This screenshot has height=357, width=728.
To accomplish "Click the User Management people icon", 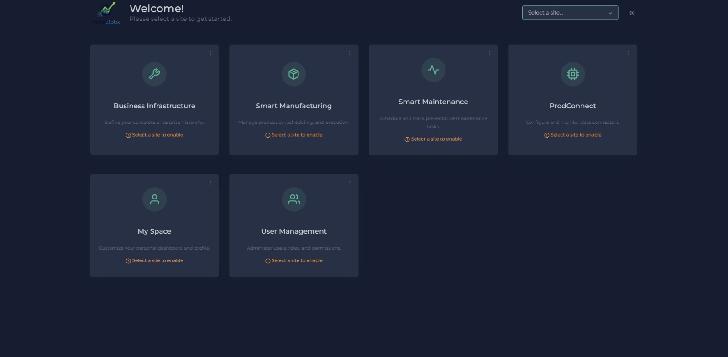I will coord(293,199).
